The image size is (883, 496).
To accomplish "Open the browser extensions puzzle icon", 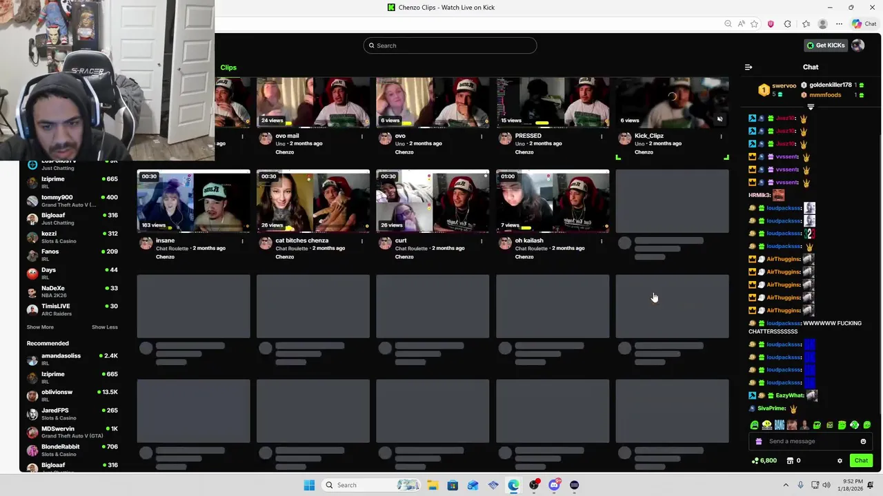I will (788, 24).
